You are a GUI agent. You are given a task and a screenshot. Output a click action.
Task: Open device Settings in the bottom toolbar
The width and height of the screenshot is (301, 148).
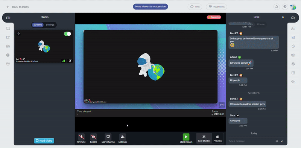pos(123,138)
